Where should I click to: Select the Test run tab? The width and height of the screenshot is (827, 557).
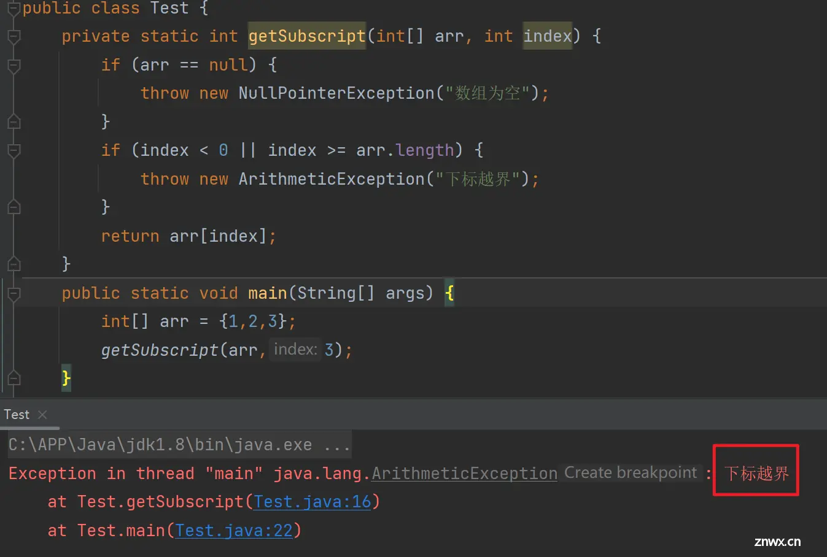click(17, 415)
